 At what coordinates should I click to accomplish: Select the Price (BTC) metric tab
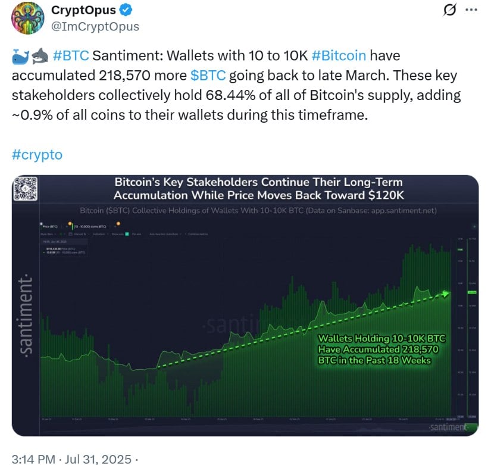(x=50, y=227)
